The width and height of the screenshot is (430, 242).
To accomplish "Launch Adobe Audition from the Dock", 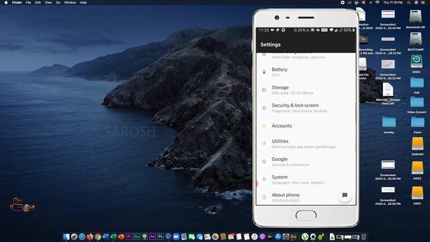I will click(137, 237).
